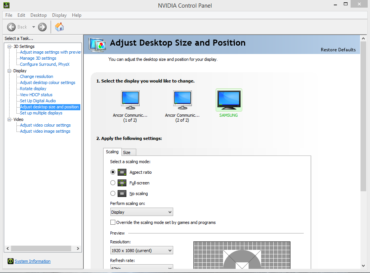370x273 pixels.
Task: Open Manage 3D settings
Action: pos(38,58)
